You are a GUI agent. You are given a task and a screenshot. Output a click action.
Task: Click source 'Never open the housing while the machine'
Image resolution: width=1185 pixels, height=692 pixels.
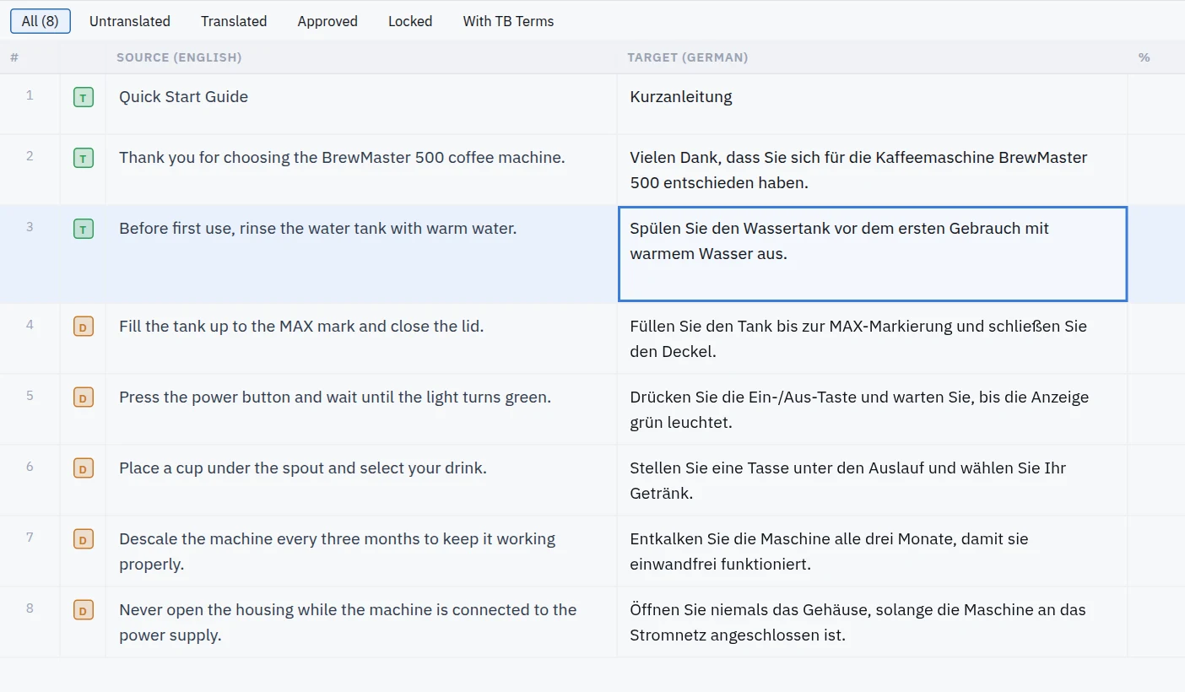348,622
